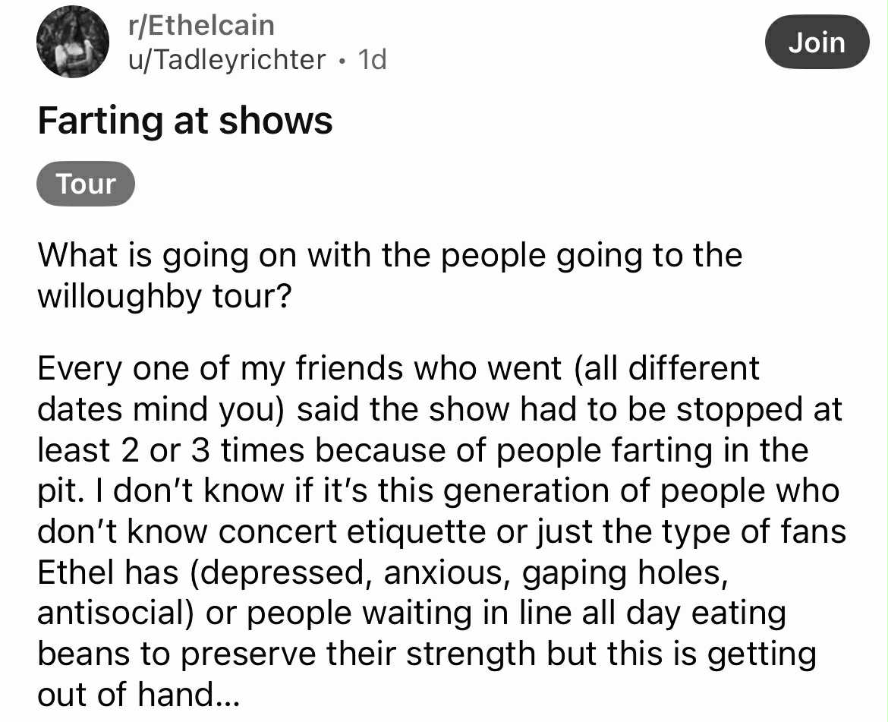The height and width of the screenshot is (722, 888).
Task: Click the 'willoughby tour?' text line
Action: [163, 295]
